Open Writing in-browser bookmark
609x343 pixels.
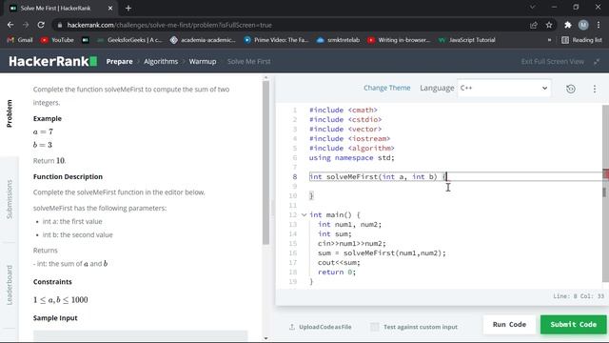click(399, 40)
